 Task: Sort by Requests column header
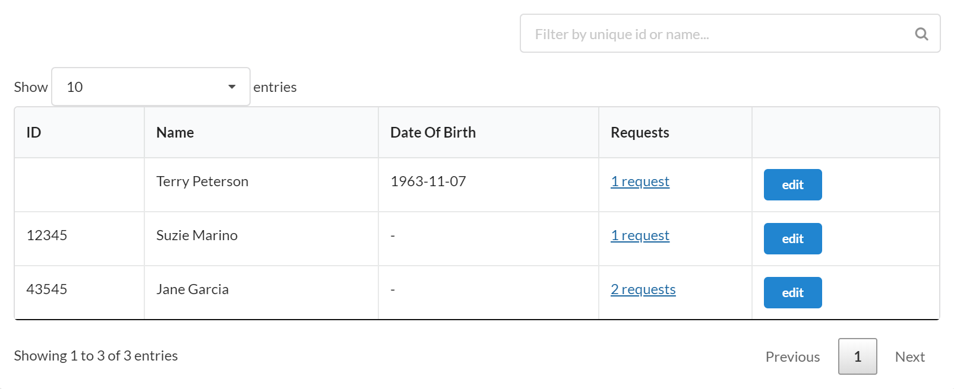click(x=640, y=133)
